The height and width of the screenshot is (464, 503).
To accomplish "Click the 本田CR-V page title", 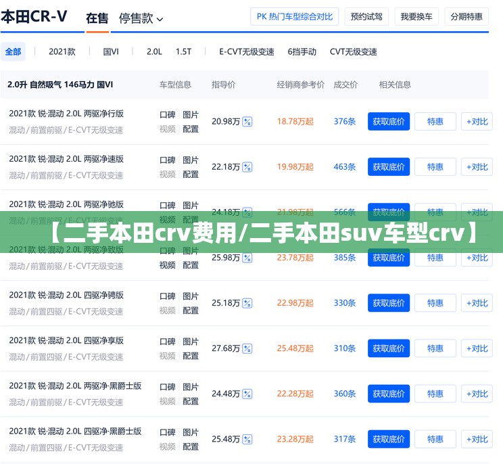I will coord(34,17).
